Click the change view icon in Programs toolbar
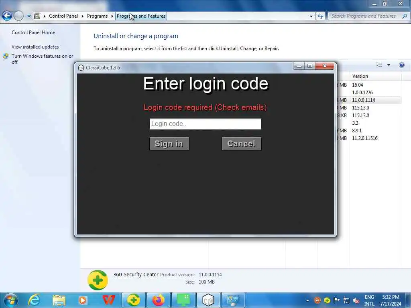The image size is (411, 308). [379, 65]
